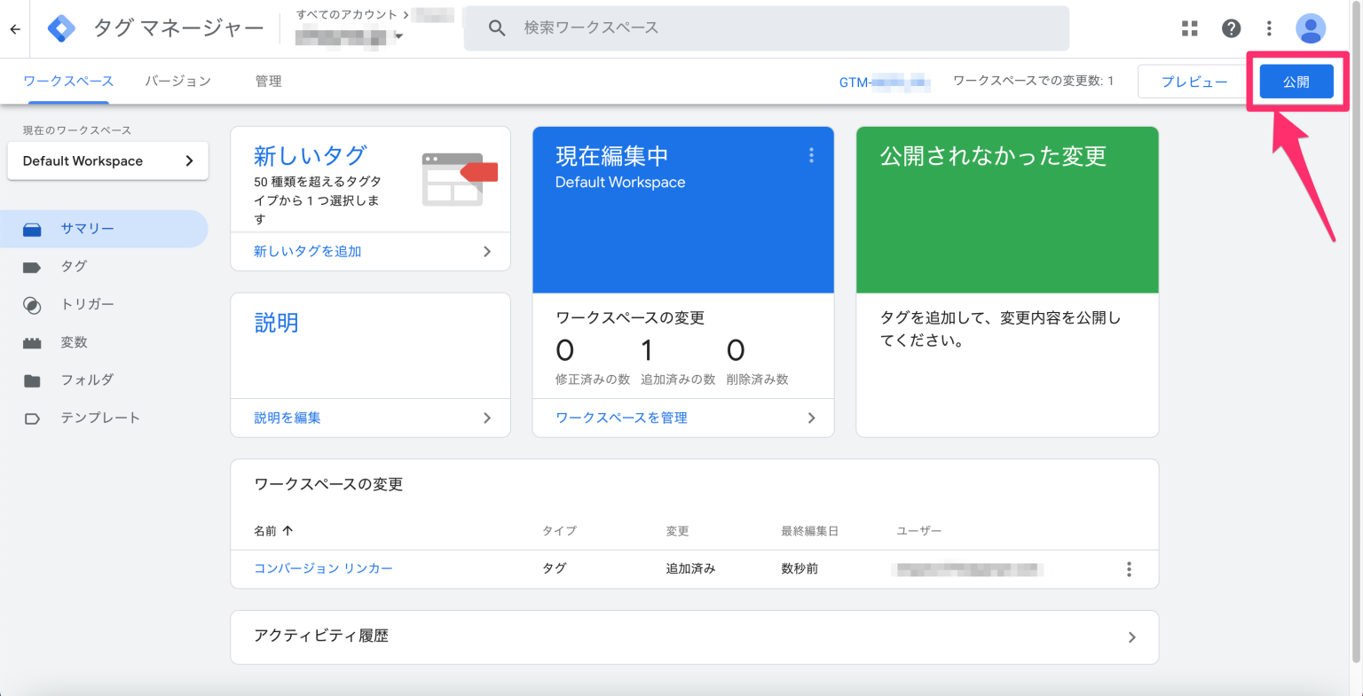Open the overflow options menu in the header
This screenshot has height=696, width=1363.
pyautogui.click(x=1269, y=27)
